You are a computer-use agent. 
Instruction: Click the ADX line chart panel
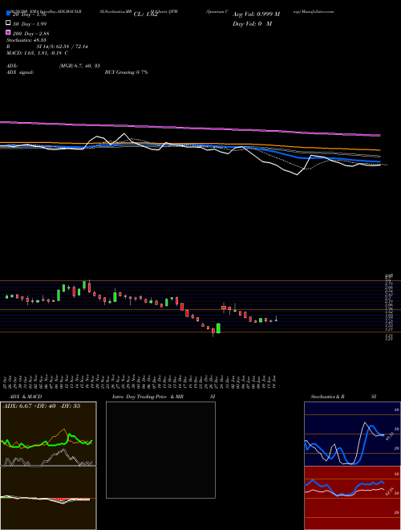tap(48, 434)
